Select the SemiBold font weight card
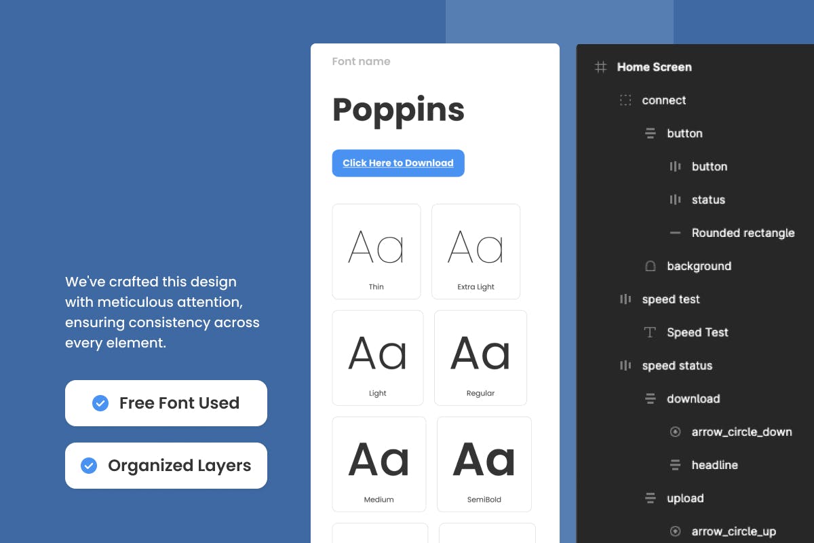 pos(484,464)
